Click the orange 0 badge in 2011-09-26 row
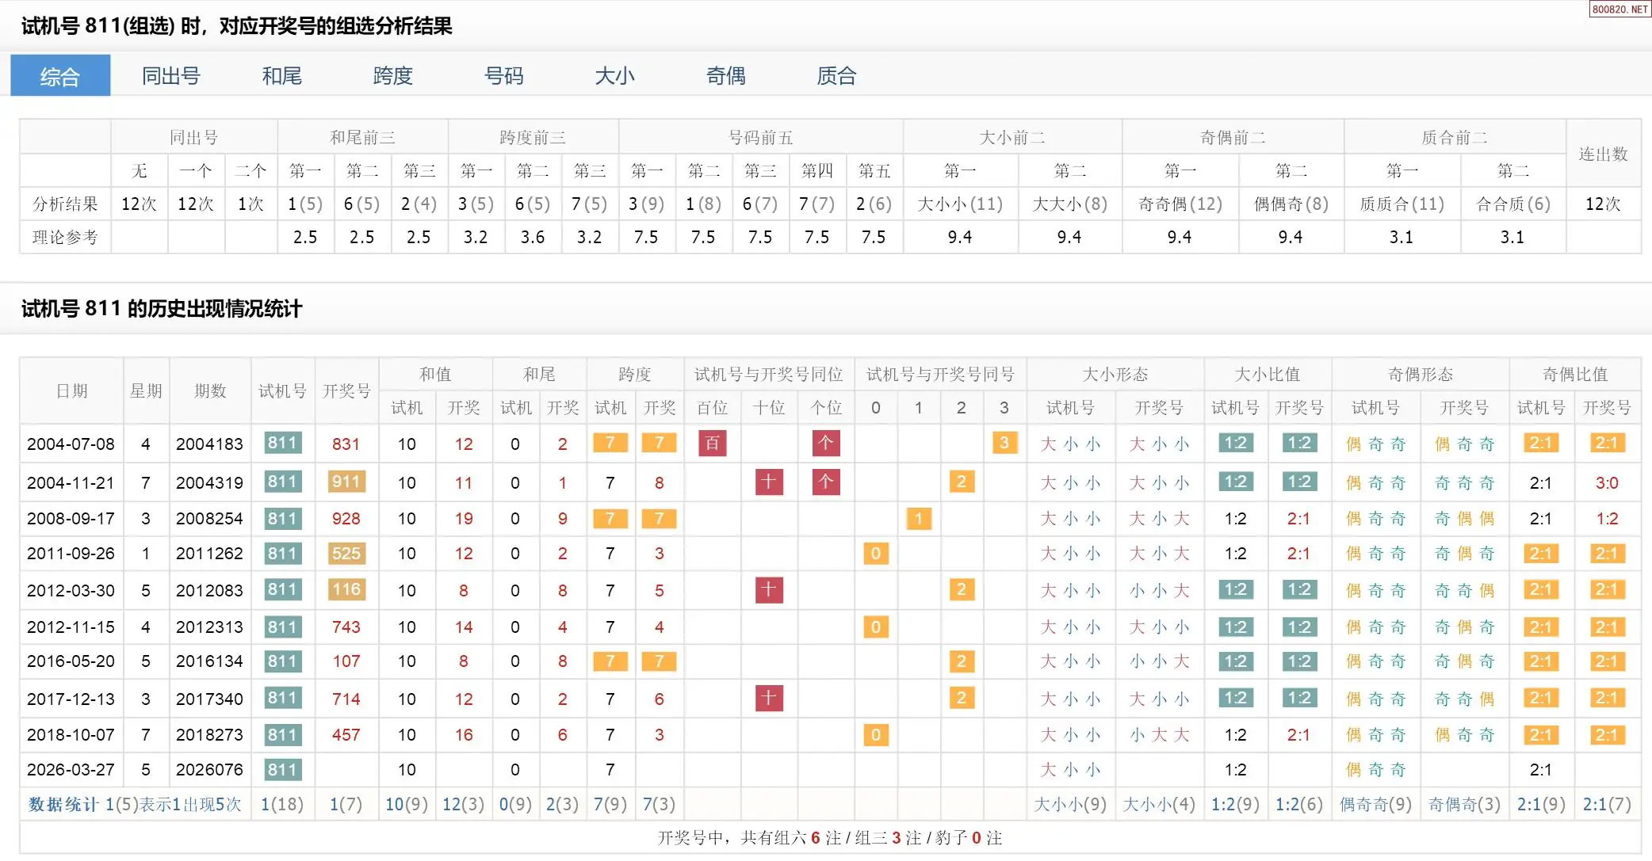The height and width of the screenshot is (861, 1652). point(875,554)
